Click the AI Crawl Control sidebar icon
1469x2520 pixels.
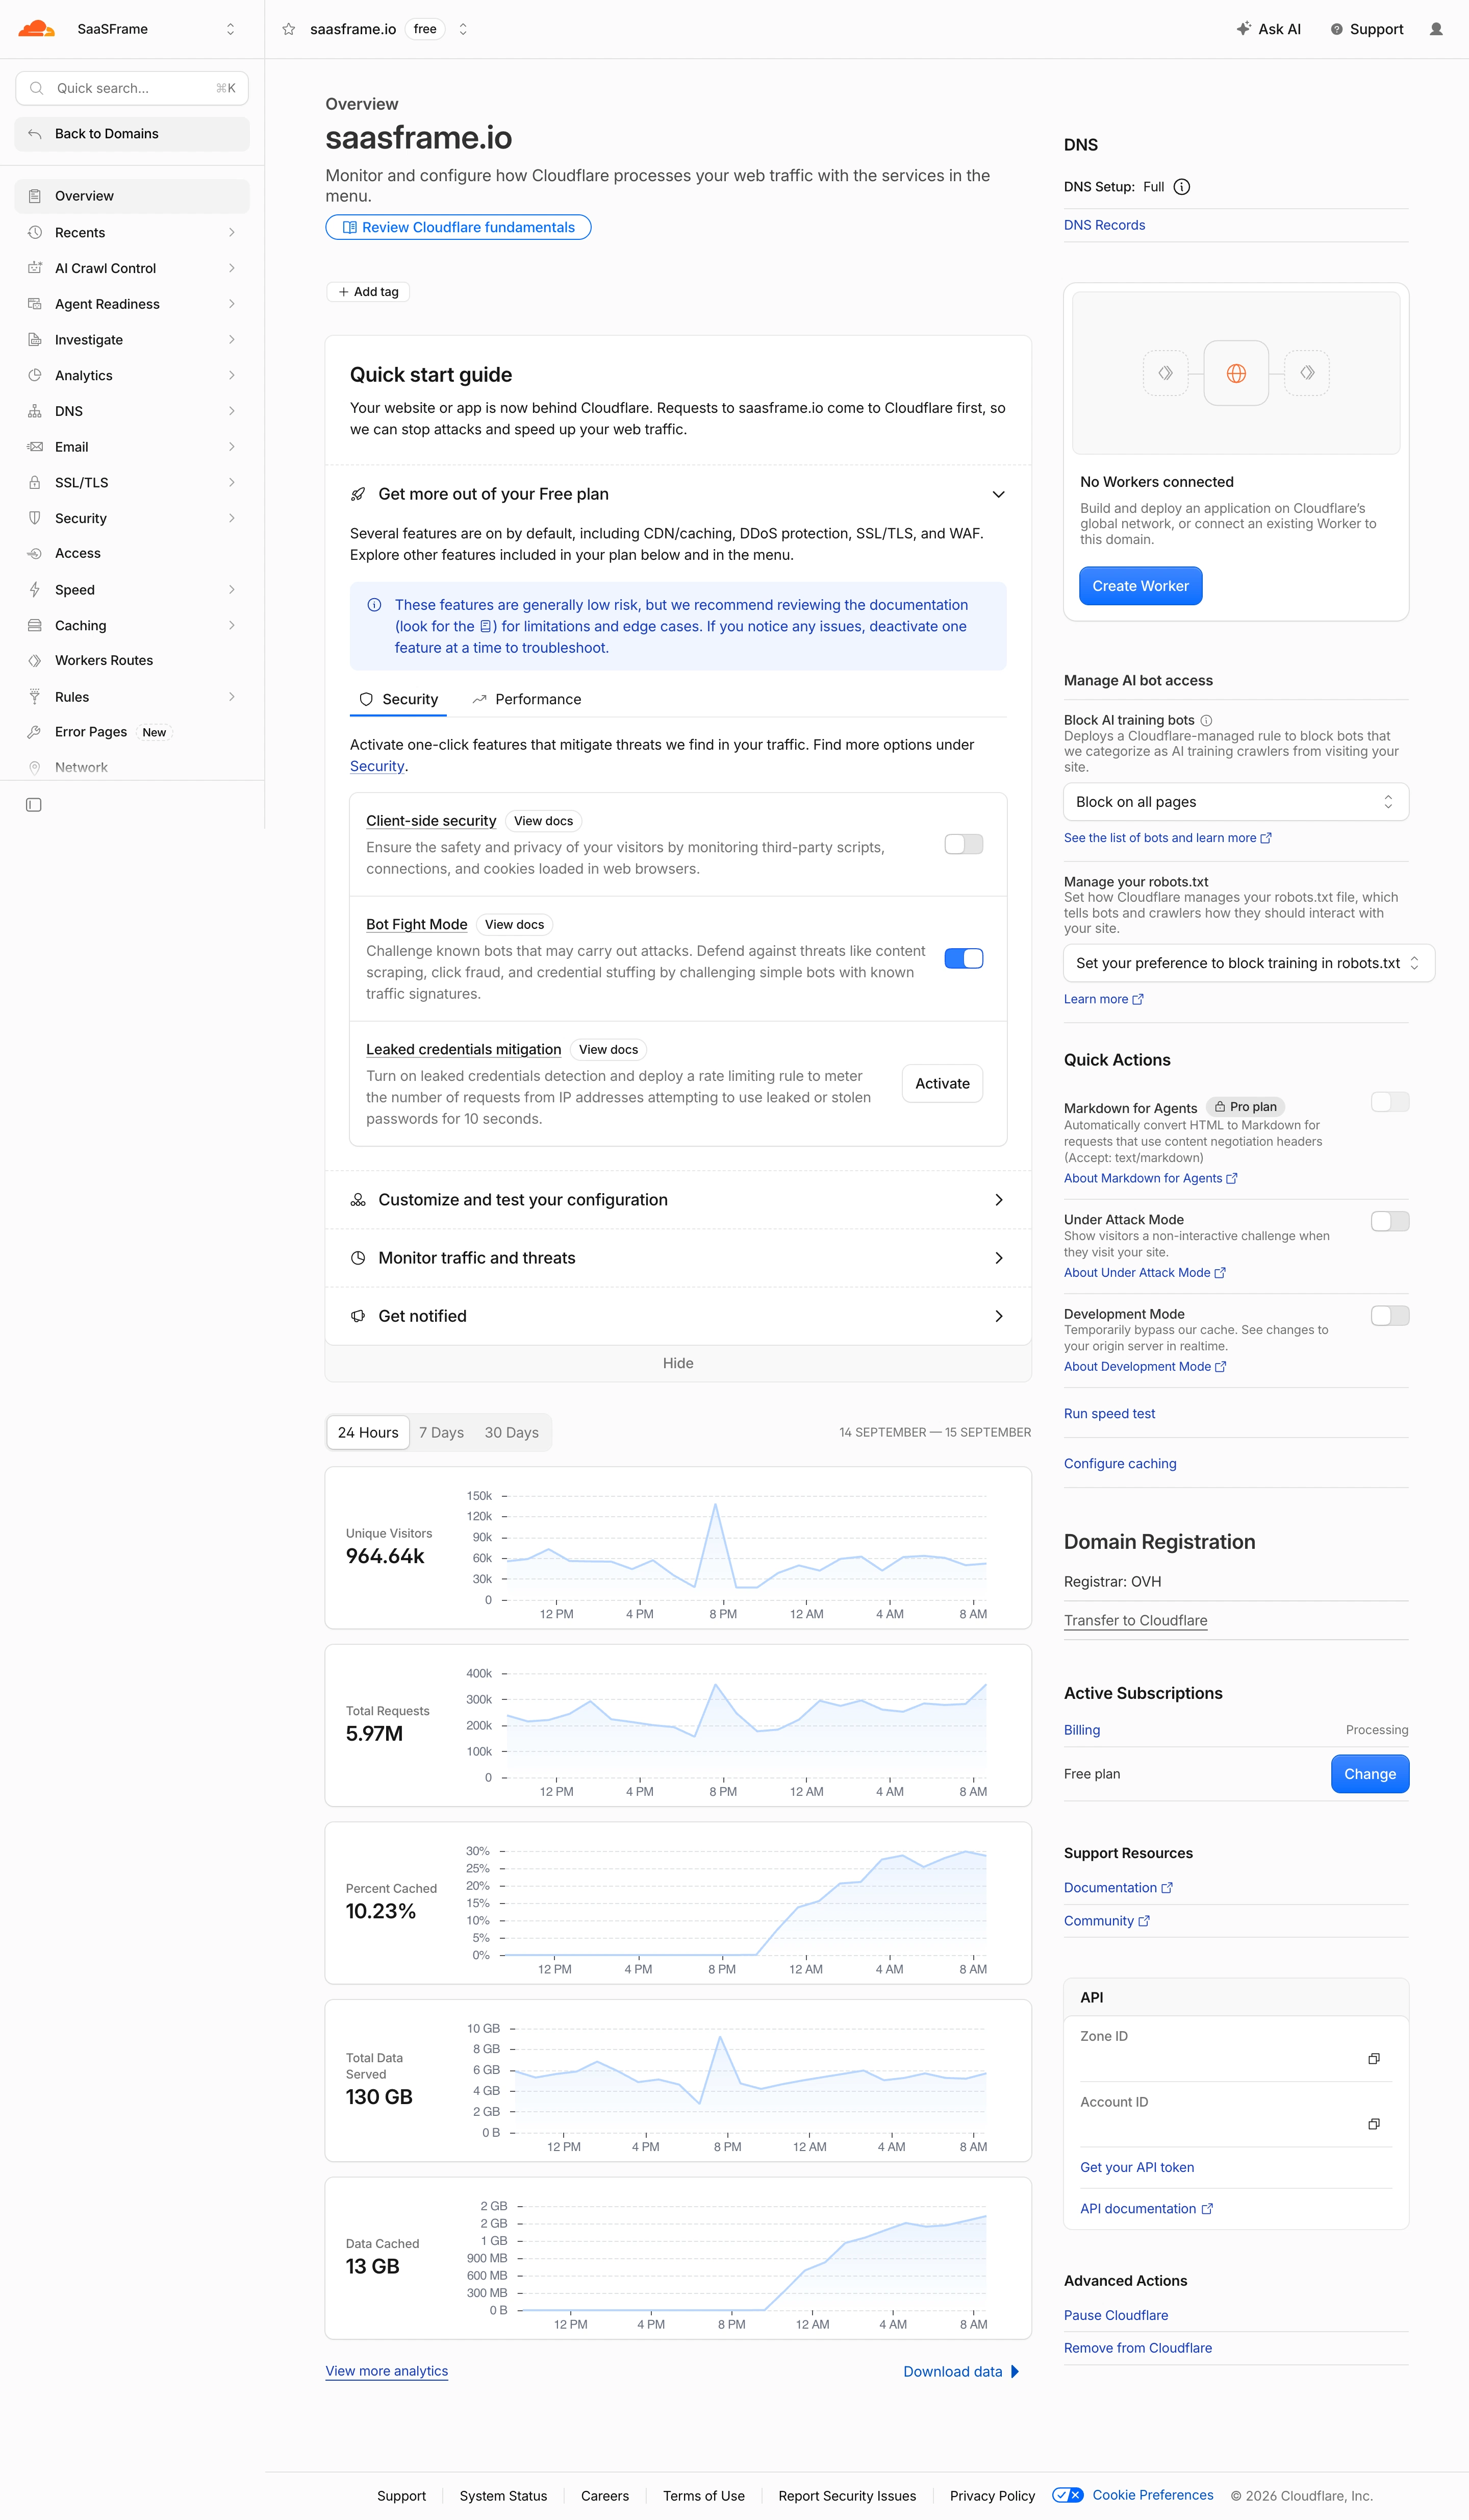[x=35, y=268]
